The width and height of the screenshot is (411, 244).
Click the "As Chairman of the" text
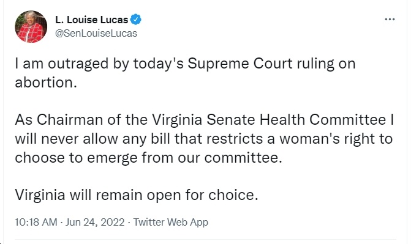[81, 120]
